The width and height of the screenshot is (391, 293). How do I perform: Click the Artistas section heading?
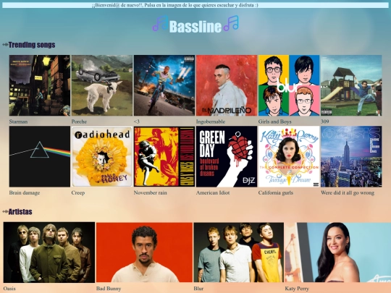20,212
